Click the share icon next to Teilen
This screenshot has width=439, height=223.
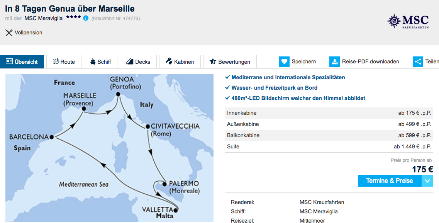[418, 61]
